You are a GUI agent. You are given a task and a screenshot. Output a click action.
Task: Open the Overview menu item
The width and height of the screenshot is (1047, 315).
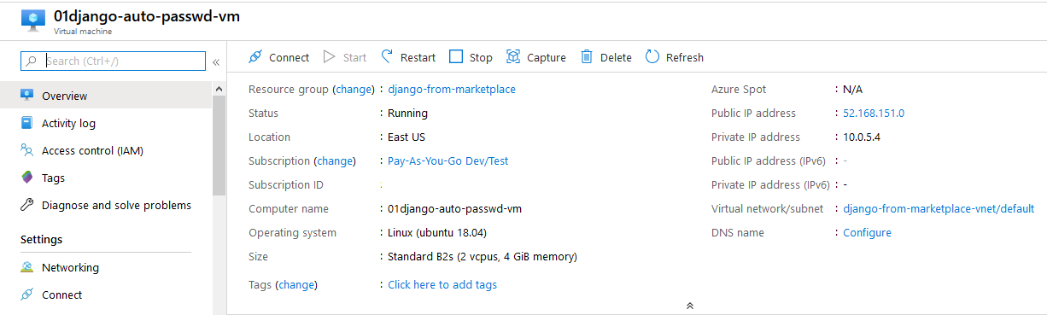coord(106,96)
